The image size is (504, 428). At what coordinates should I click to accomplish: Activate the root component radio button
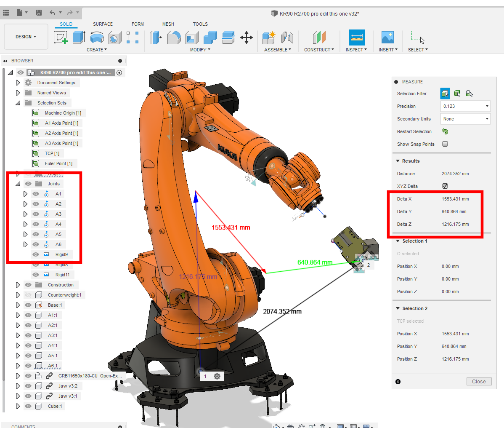point(119,73)
